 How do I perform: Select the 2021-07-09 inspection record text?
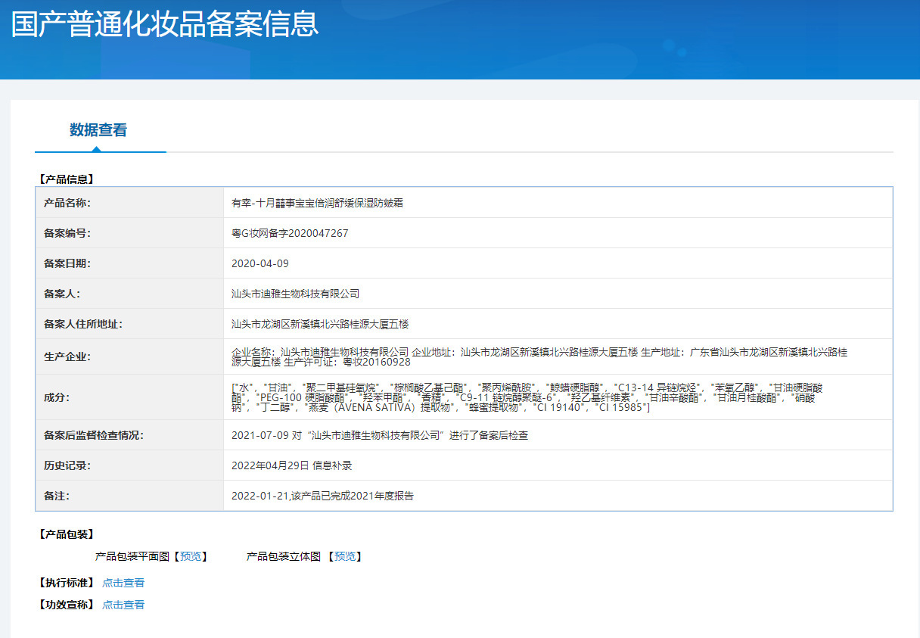[380, 435]
